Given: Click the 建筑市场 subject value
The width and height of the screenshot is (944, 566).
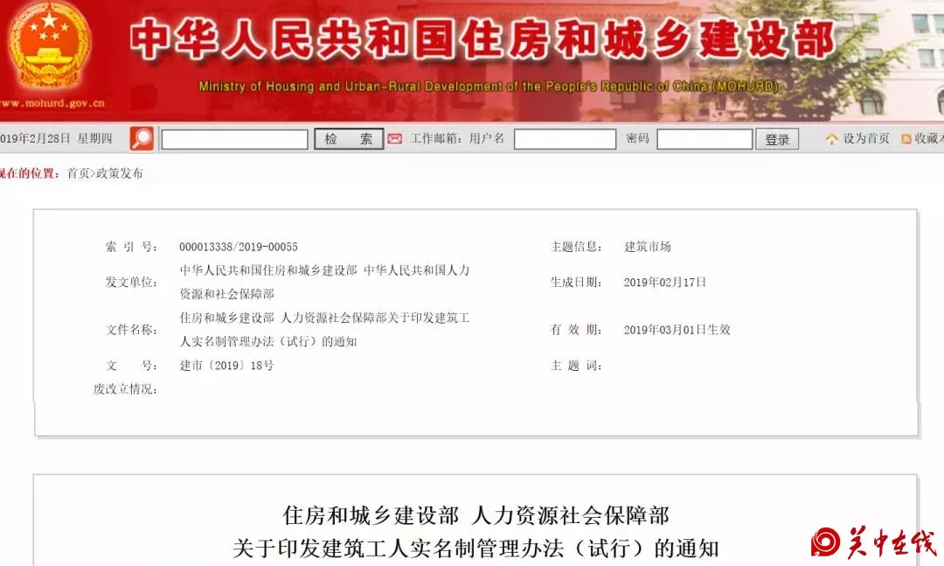Looking at the screenshot, I should [647, 247].
